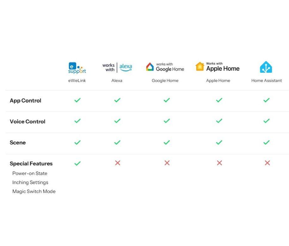Image resolution: width=289 pixels, height=246 pixels.
Task: Click the works with Alexa logo
Action: click(x=117, y=67)
